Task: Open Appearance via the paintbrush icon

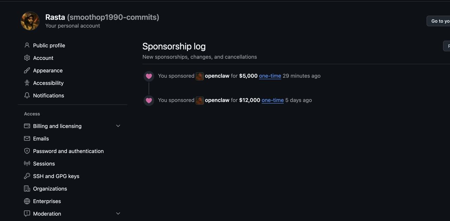Action: click(x=27, y=70)
